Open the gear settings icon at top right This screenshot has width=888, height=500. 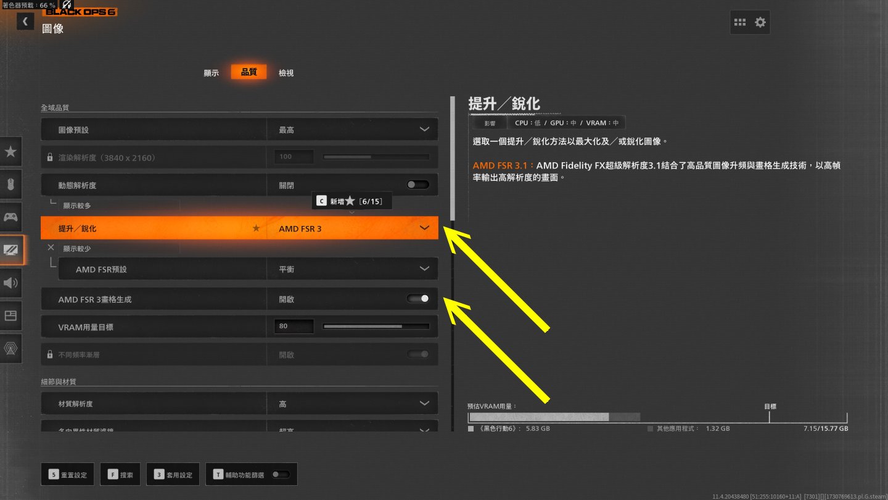click(x=760, y=22)
